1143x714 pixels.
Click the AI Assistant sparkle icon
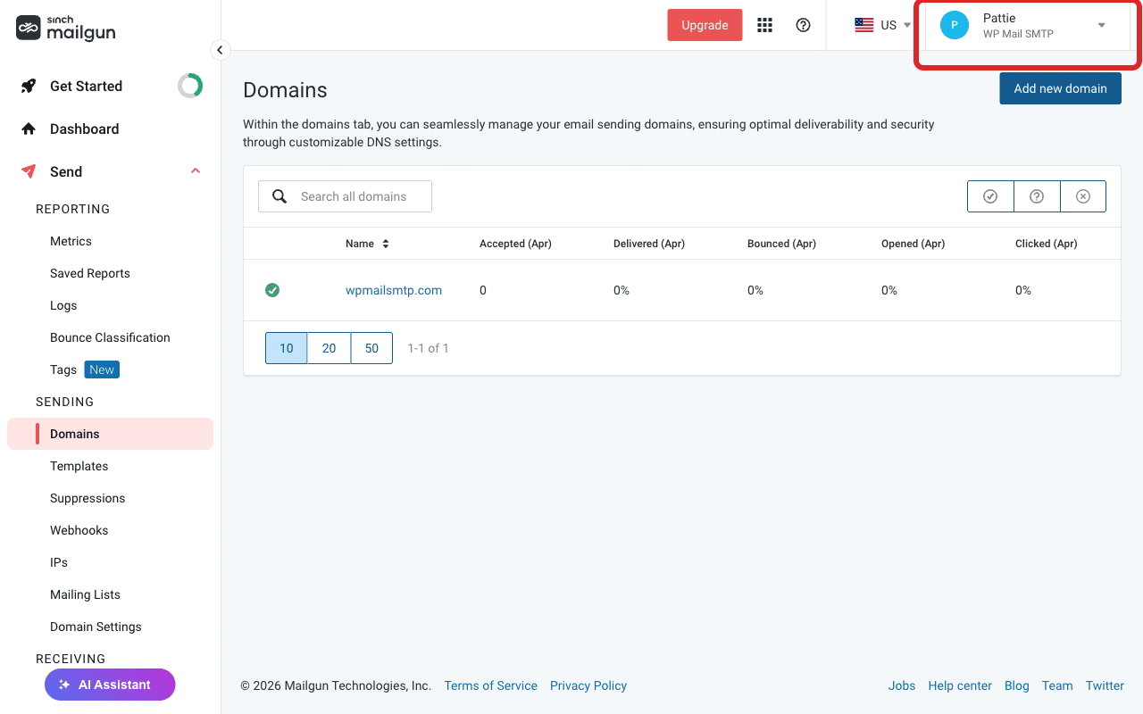(x=64, y=685)
